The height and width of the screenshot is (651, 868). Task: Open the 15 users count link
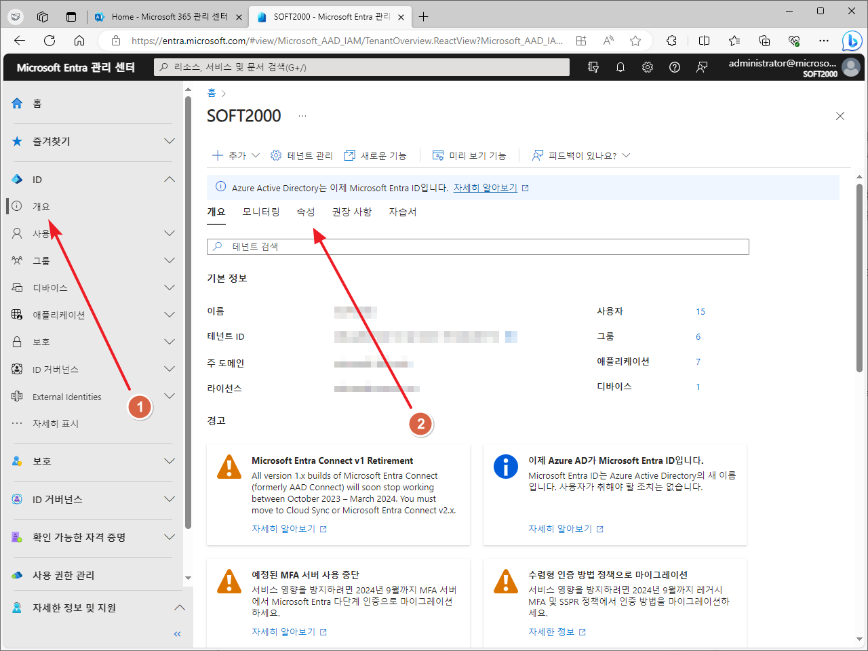[x=701, y=311]
